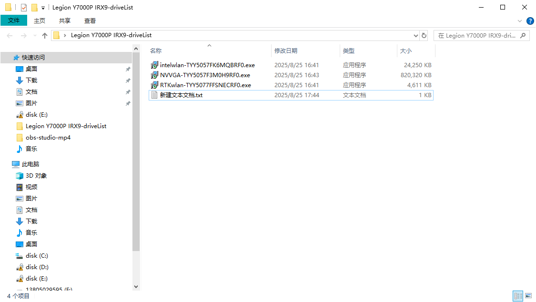This screenshot has width=536, height=302.
Task: Switch to large icons view layout
Action: coord(528,296)
